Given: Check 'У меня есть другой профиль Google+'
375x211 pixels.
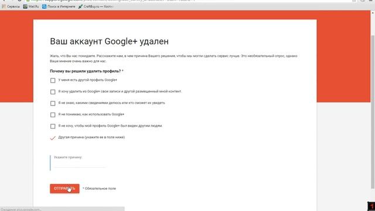Looking at the screenshot, I should (x=53, y=80).
